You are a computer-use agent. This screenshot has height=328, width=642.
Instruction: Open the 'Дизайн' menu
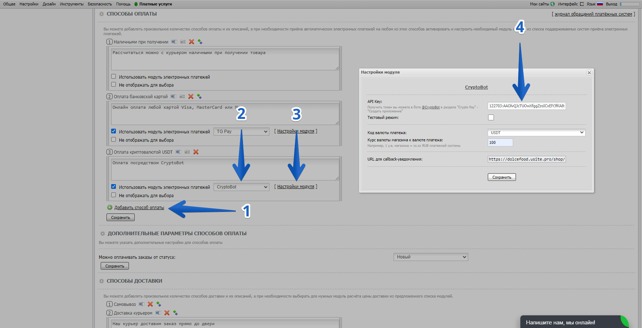click(49, 4)
